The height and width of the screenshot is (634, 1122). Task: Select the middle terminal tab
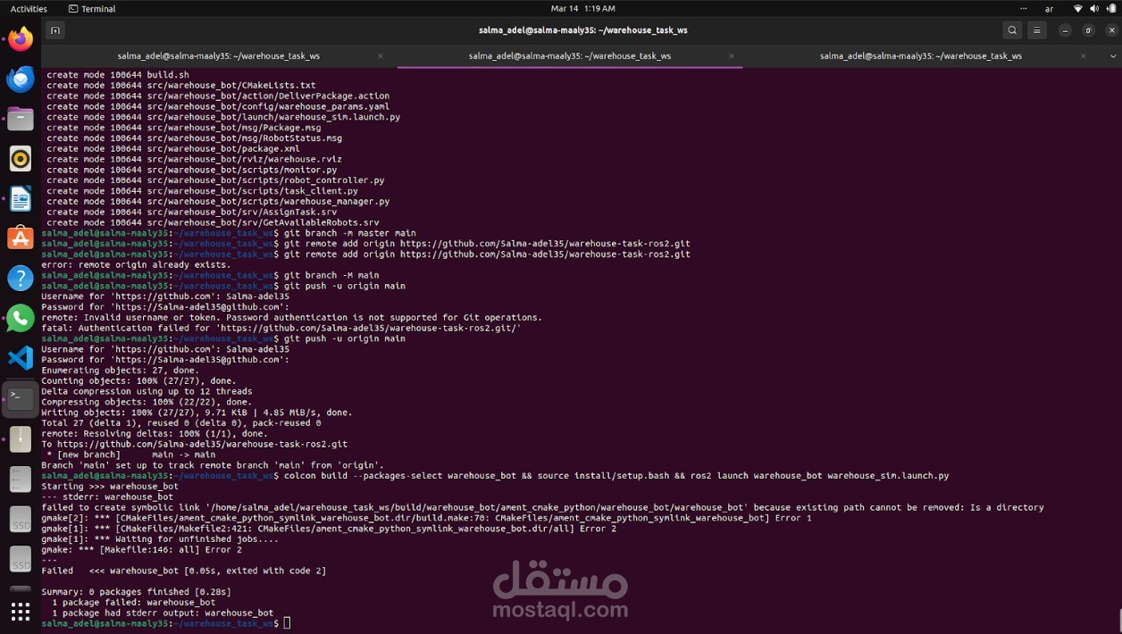pyautogui.click(x=570, y=55)
